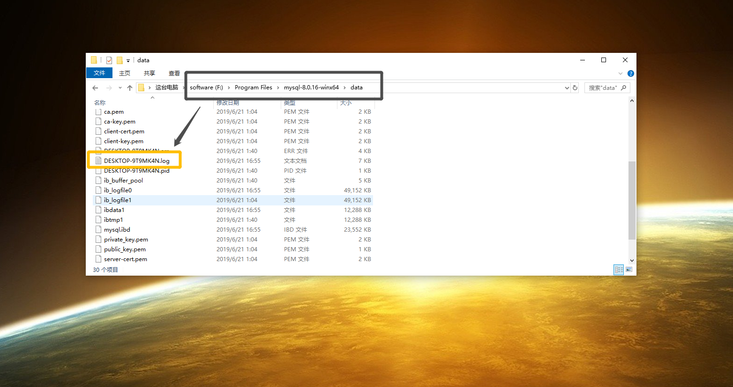Image resolution: width=733 pixels, height=387 pixels.
Task: Open recent locations dropdown arrow
Action: 120,88
